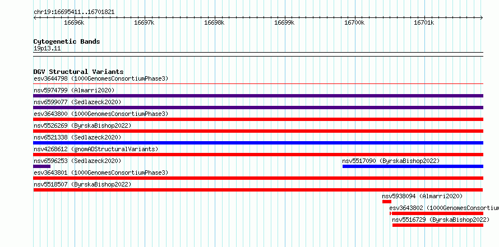Open the esv3643802 variant label
The width and height of the screenshot is (499, 247).
(444, 208)
